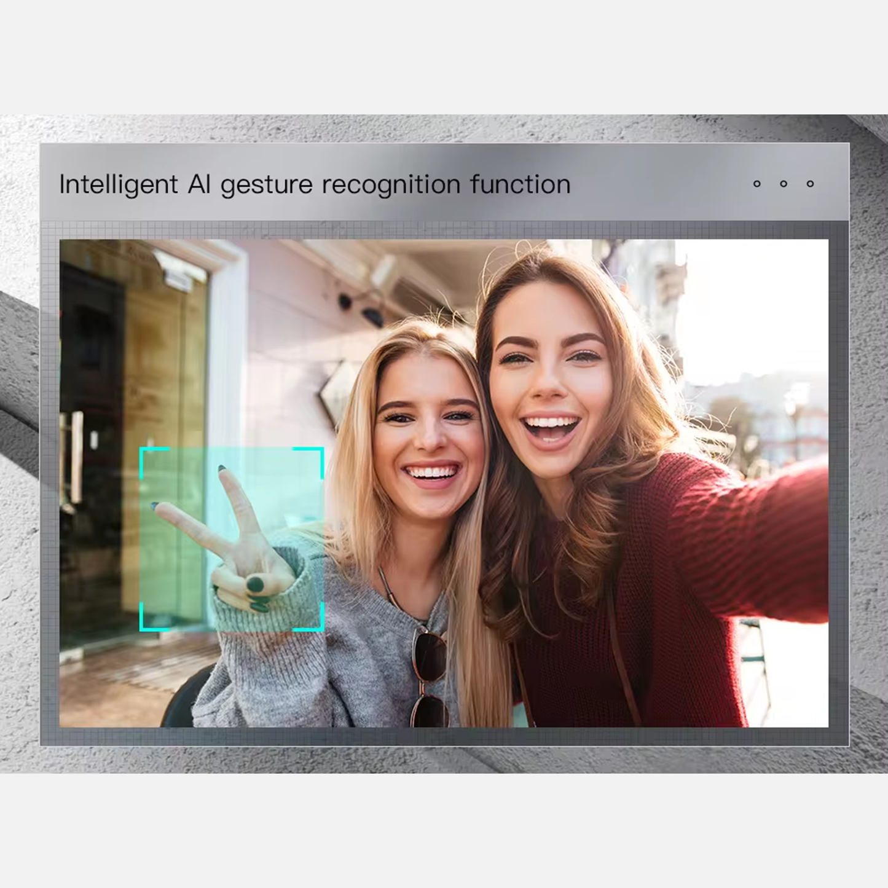Click the dark green ring on the finger

[x=255, y=583]
